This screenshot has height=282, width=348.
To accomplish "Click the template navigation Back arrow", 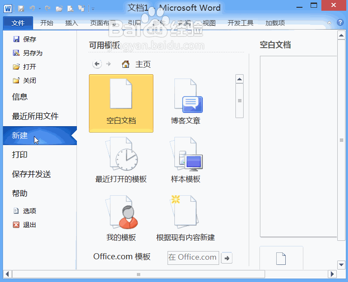I will (97, 64).
